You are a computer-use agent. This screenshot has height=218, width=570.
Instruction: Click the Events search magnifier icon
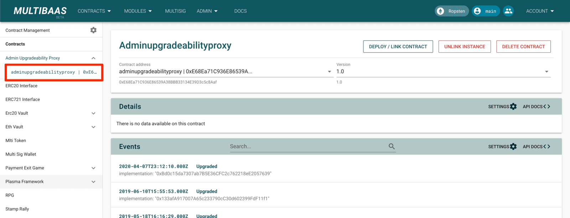[392, 146]
